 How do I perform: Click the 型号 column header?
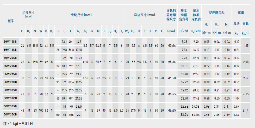[11, 21]
